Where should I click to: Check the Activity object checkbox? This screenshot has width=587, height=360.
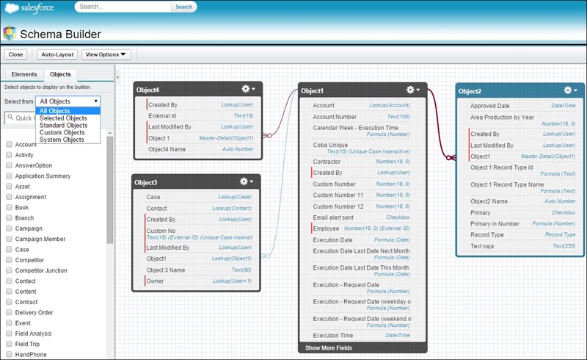tap(9, 154)
